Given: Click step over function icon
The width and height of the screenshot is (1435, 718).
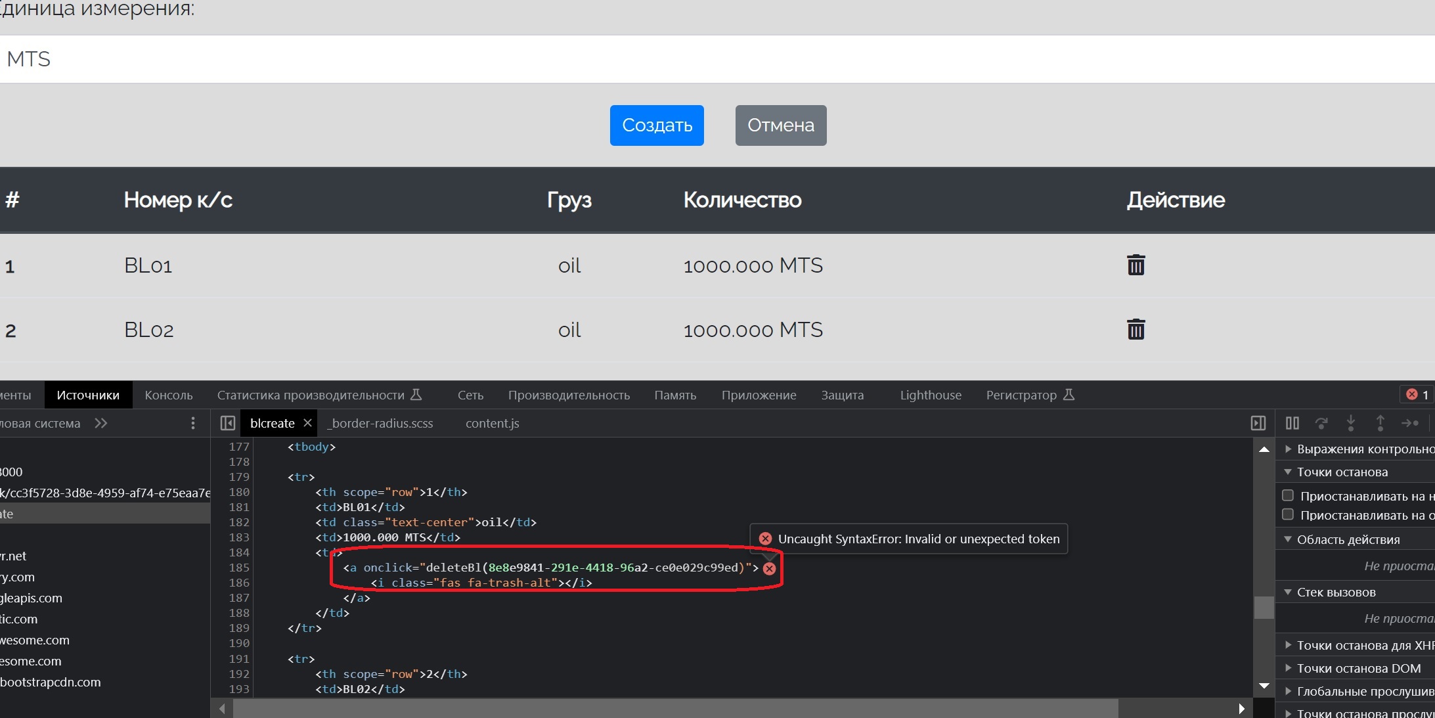Looking at the screenshot, I should [1321, 423].
